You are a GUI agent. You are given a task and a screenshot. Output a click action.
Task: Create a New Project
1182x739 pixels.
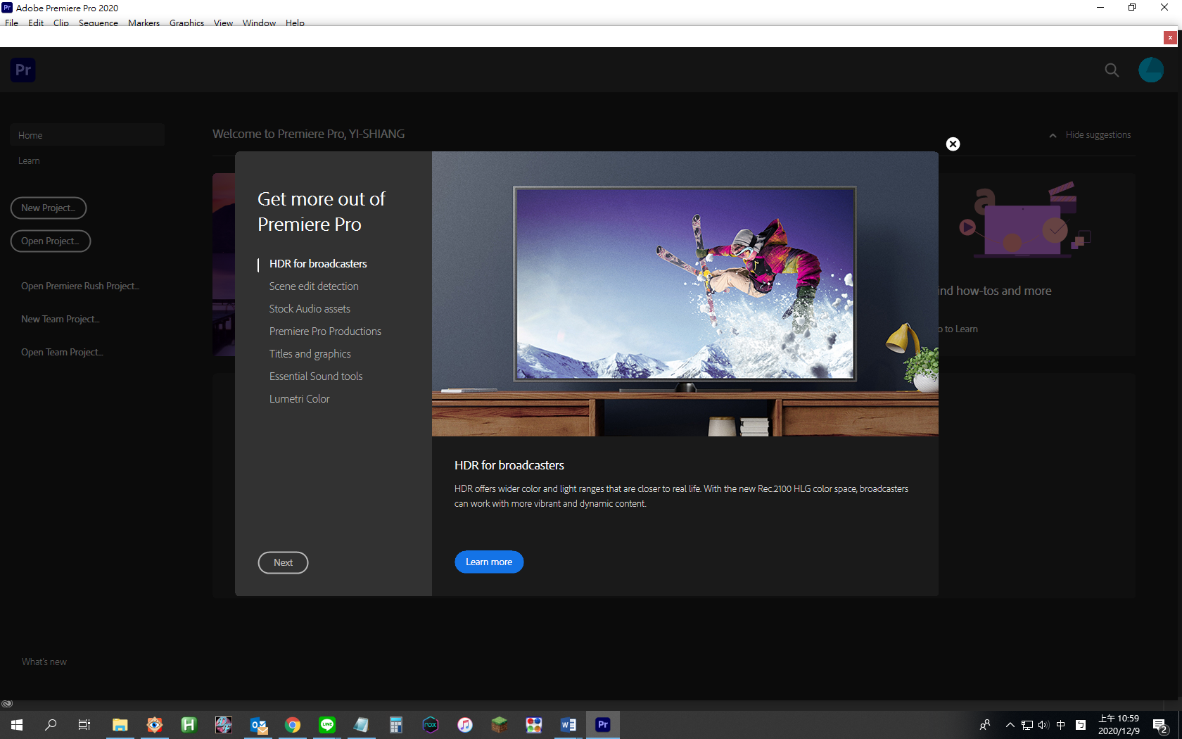point(48,208)
